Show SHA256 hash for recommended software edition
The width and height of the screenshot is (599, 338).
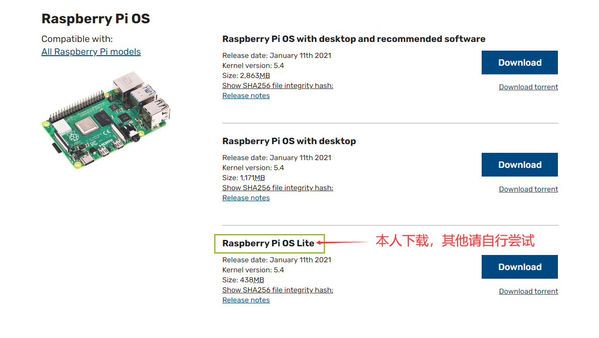point(278,85)
